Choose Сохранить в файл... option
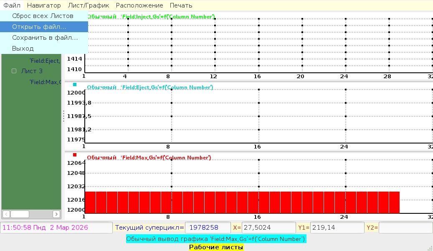The height and width of the screenshot is (251, 433). pos(45,38)
